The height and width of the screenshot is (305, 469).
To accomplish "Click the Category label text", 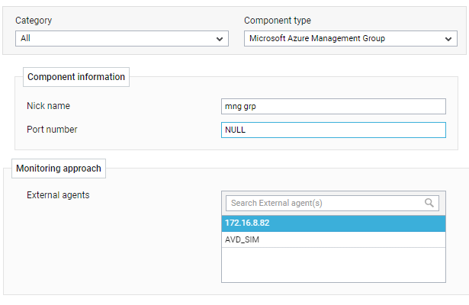I will click(34, 21).
